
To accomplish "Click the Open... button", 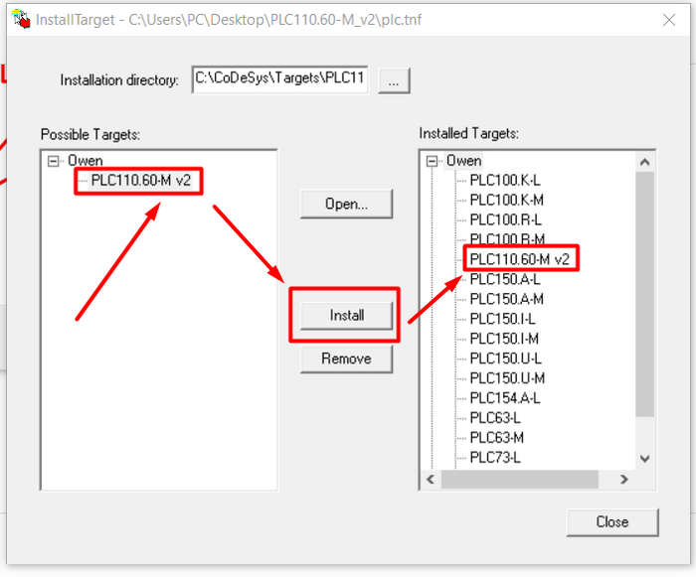I will pyautogui.click(x=346, y=204).
